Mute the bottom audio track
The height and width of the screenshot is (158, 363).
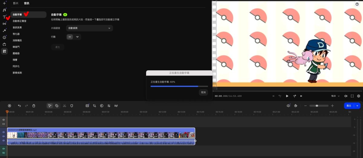[x=4, y=149]
